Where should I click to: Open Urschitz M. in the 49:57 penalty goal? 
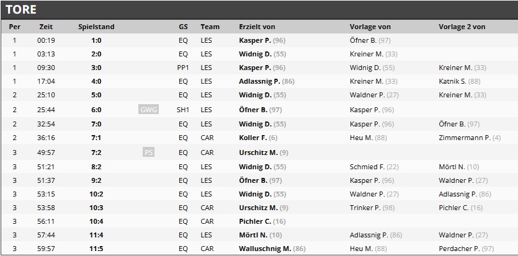pos(257,152)
